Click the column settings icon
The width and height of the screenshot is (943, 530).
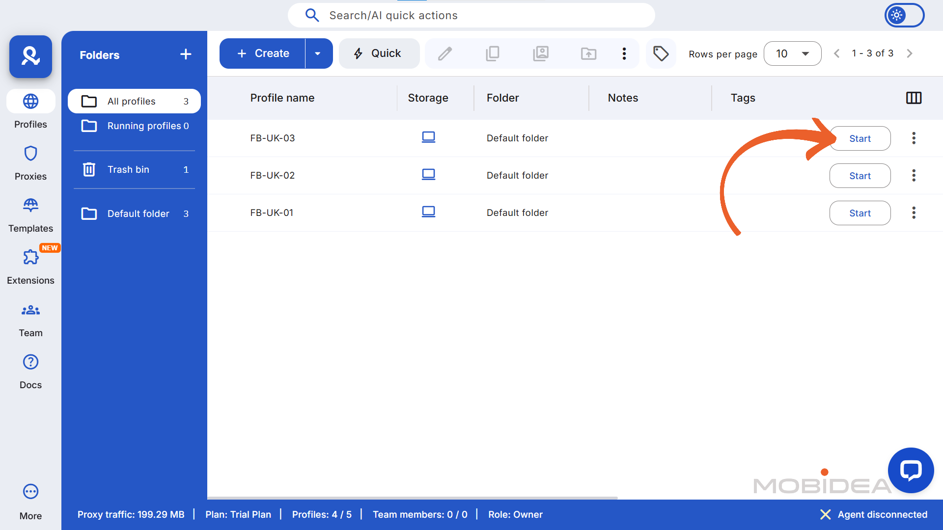coord(914,98)
